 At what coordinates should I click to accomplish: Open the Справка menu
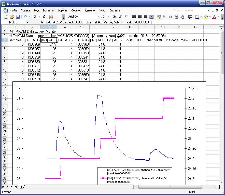point(115,10)
